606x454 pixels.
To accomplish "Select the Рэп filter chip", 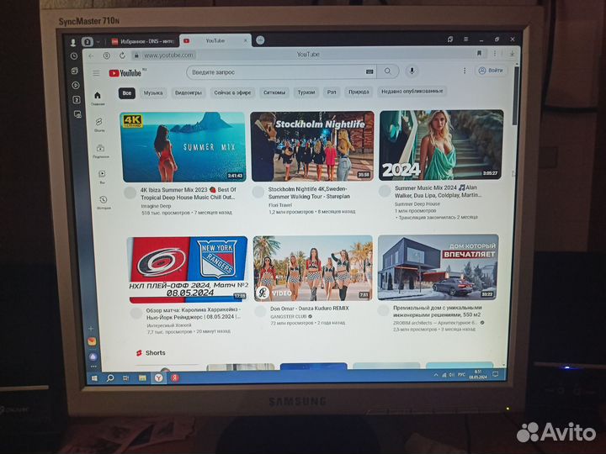I will click(332, 92).
